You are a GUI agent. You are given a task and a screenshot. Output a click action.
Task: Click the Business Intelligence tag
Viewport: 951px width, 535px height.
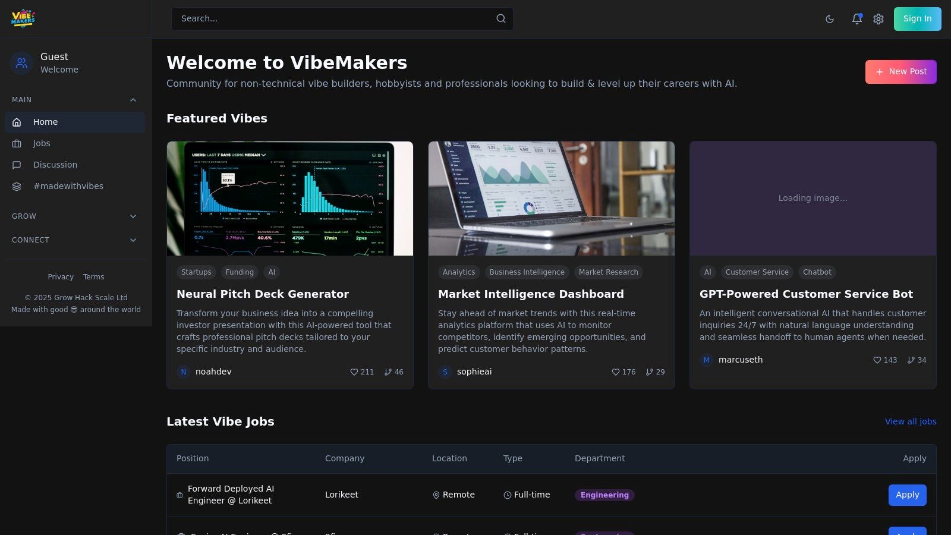(527, 272)
